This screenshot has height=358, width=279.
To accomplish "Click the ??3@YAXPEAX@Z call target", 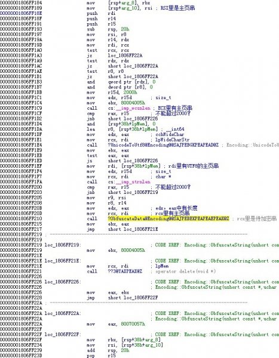I will pyautogui.click(x=125, y=271).
